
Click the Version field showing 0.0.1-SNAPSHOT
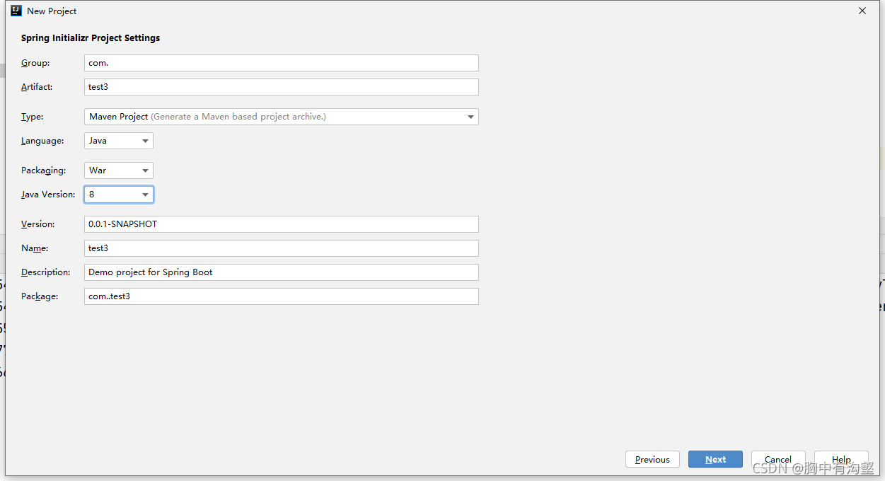(281, 224)
